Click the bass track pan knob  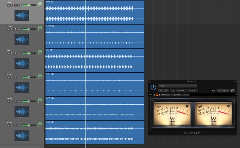(40, 4)
